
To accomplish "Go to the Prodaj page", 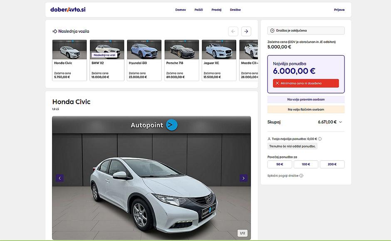I will point(216,10).
